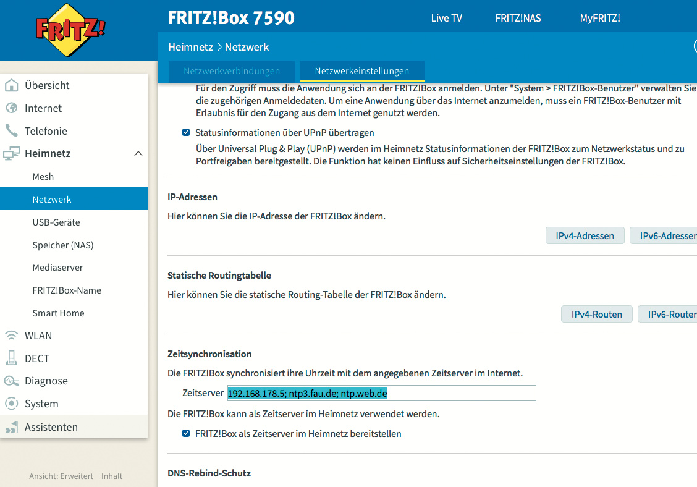697x487 pixels.
Task: Click the DECT cordless phone icon
Action: (x=12, y=358)
